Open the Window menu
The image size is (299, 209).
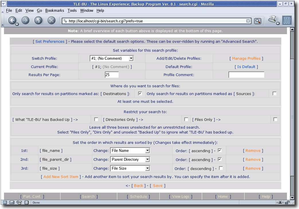[x=87, y=11]
